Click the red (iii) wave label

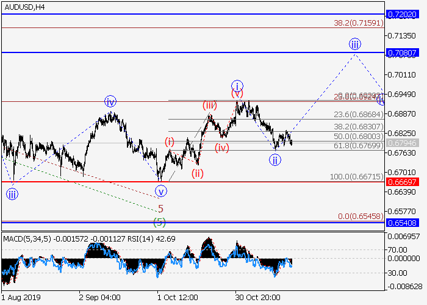click(210, 106)
